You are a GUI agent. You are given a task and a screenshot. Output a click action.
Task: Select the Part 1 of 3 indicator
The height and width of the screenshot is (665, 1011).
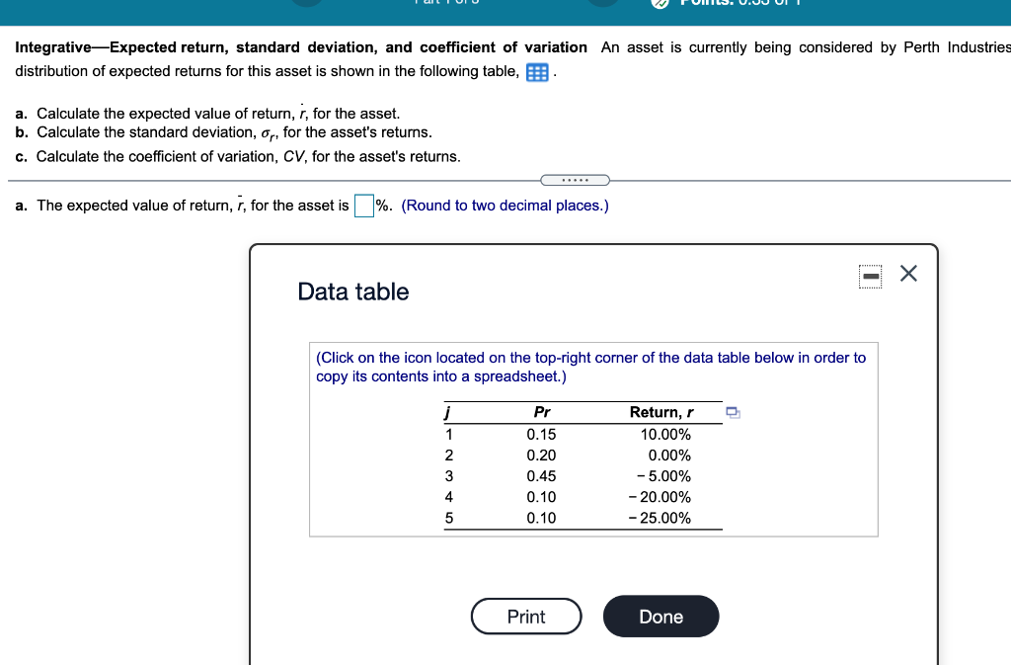449,4
